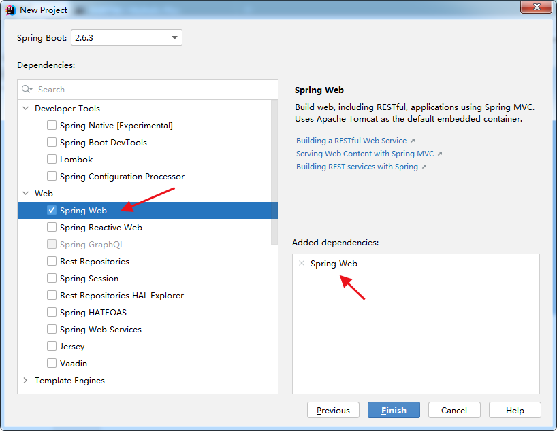The height and width of the screenshot is (431, 557).
Task: Enable Spring Native [Experimental] checkbox
Action: (x=52, y=125)
